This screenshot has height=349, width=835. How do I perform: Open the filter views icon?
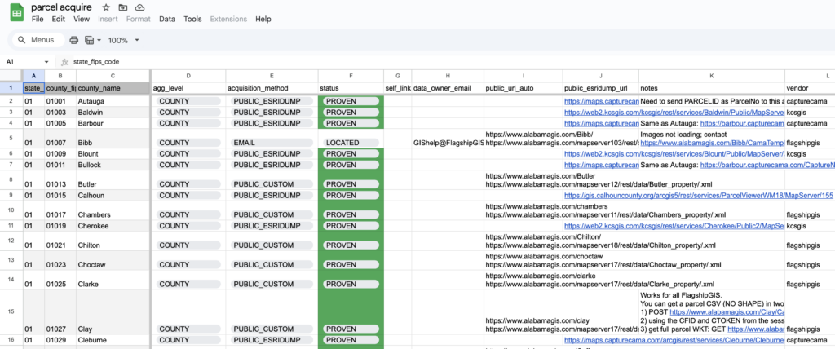91,40
